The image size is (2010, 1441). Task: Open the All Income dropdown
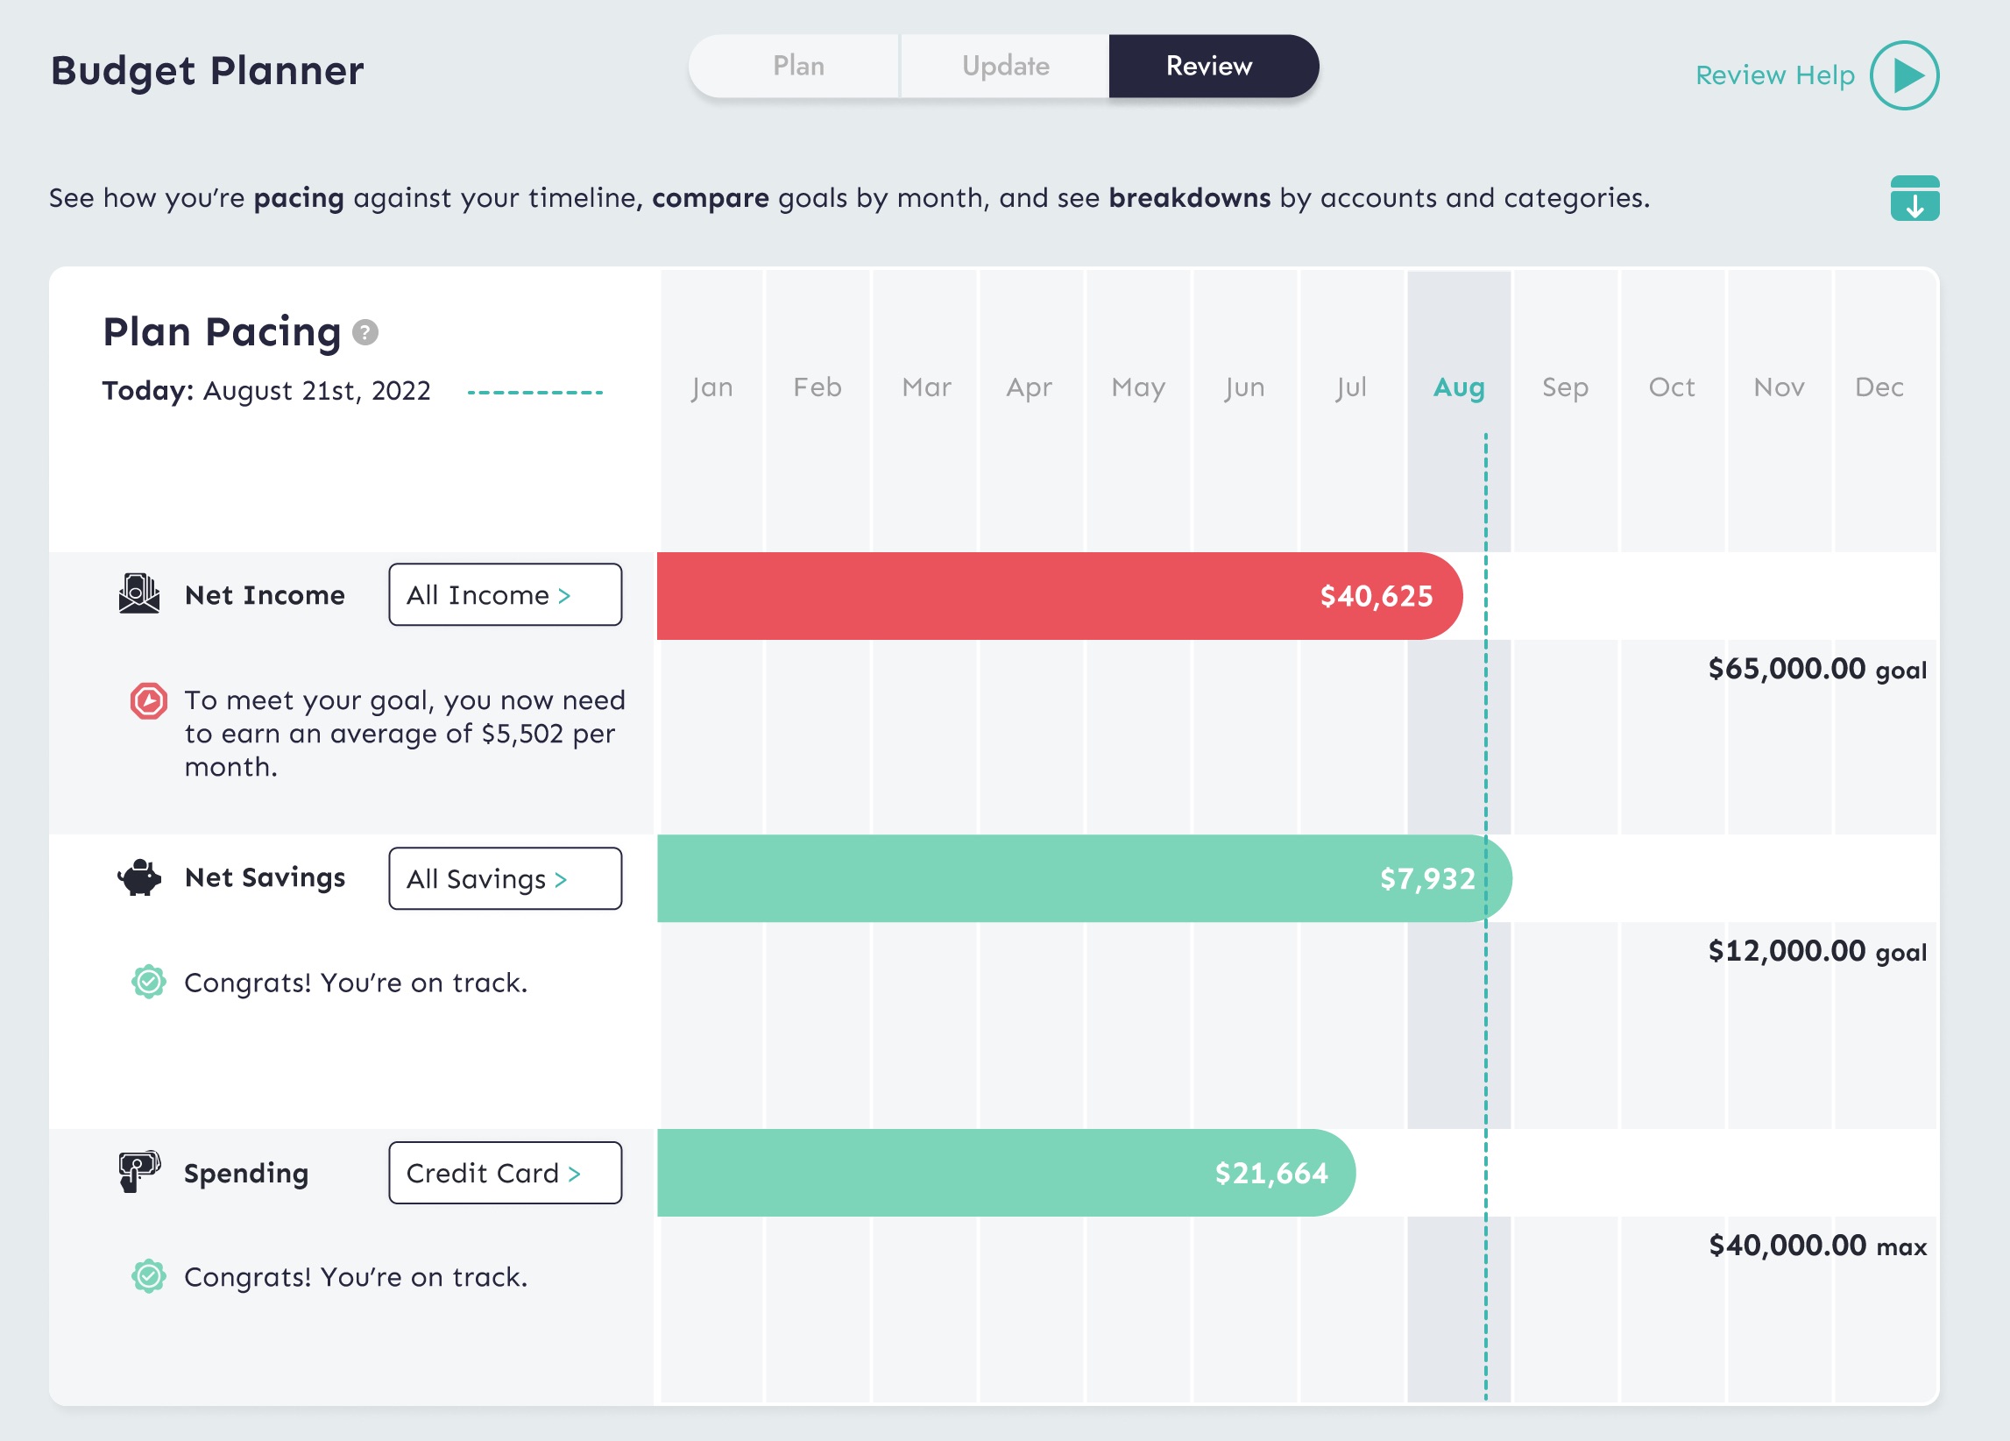[x=505, y=594]
